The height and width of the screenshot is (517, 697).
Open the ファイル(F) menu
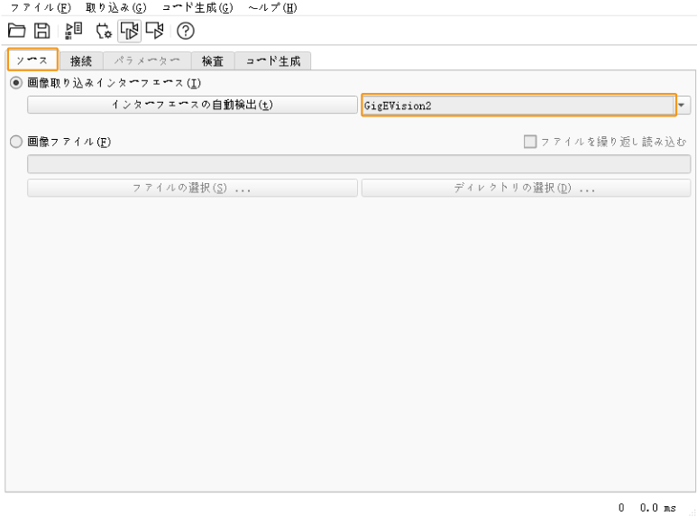tap(40, 7)
